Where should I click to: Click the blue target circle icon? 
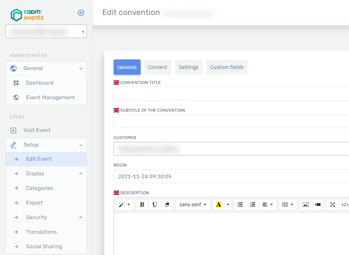coord(81,13)
